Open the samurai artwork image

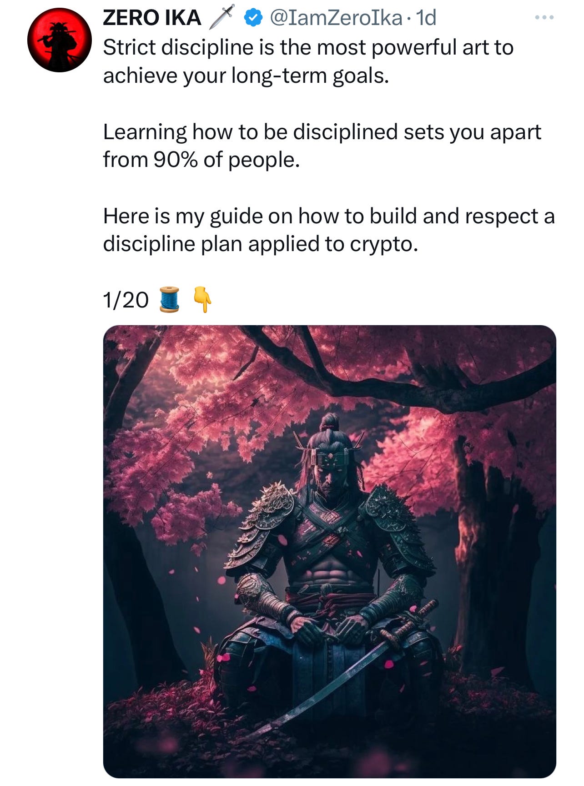[330, 551]
